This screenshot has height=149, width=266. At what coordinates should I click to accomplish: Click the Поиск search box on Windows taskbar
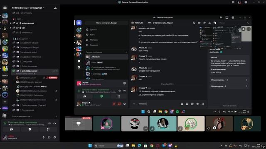108,146
